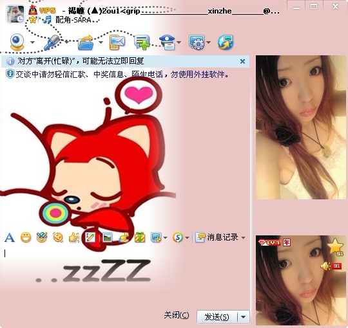Click the LV7 level badge
348x328 pixels.
point(270,242)
